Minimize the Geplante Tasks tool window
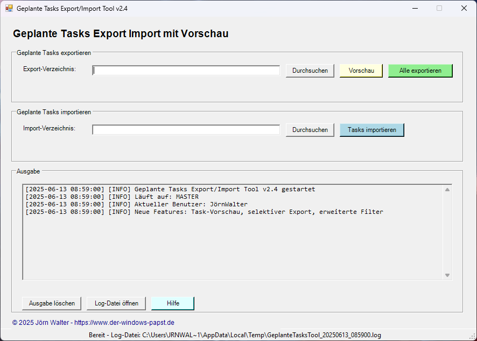The image size is (477, 341). [415, 9]
